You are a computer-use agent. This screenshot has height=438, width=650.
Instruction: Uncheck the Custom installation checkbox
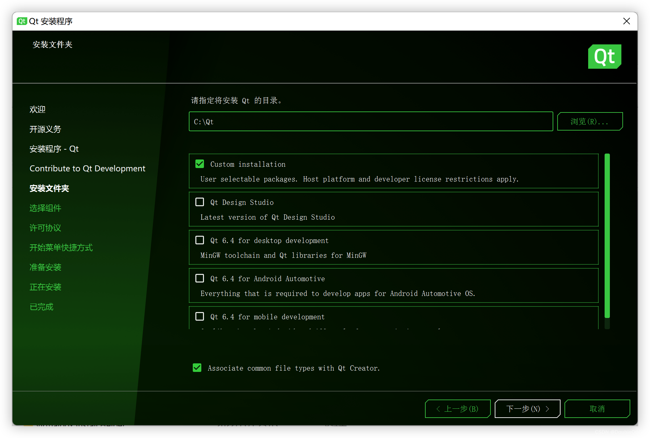click(200, 164)
